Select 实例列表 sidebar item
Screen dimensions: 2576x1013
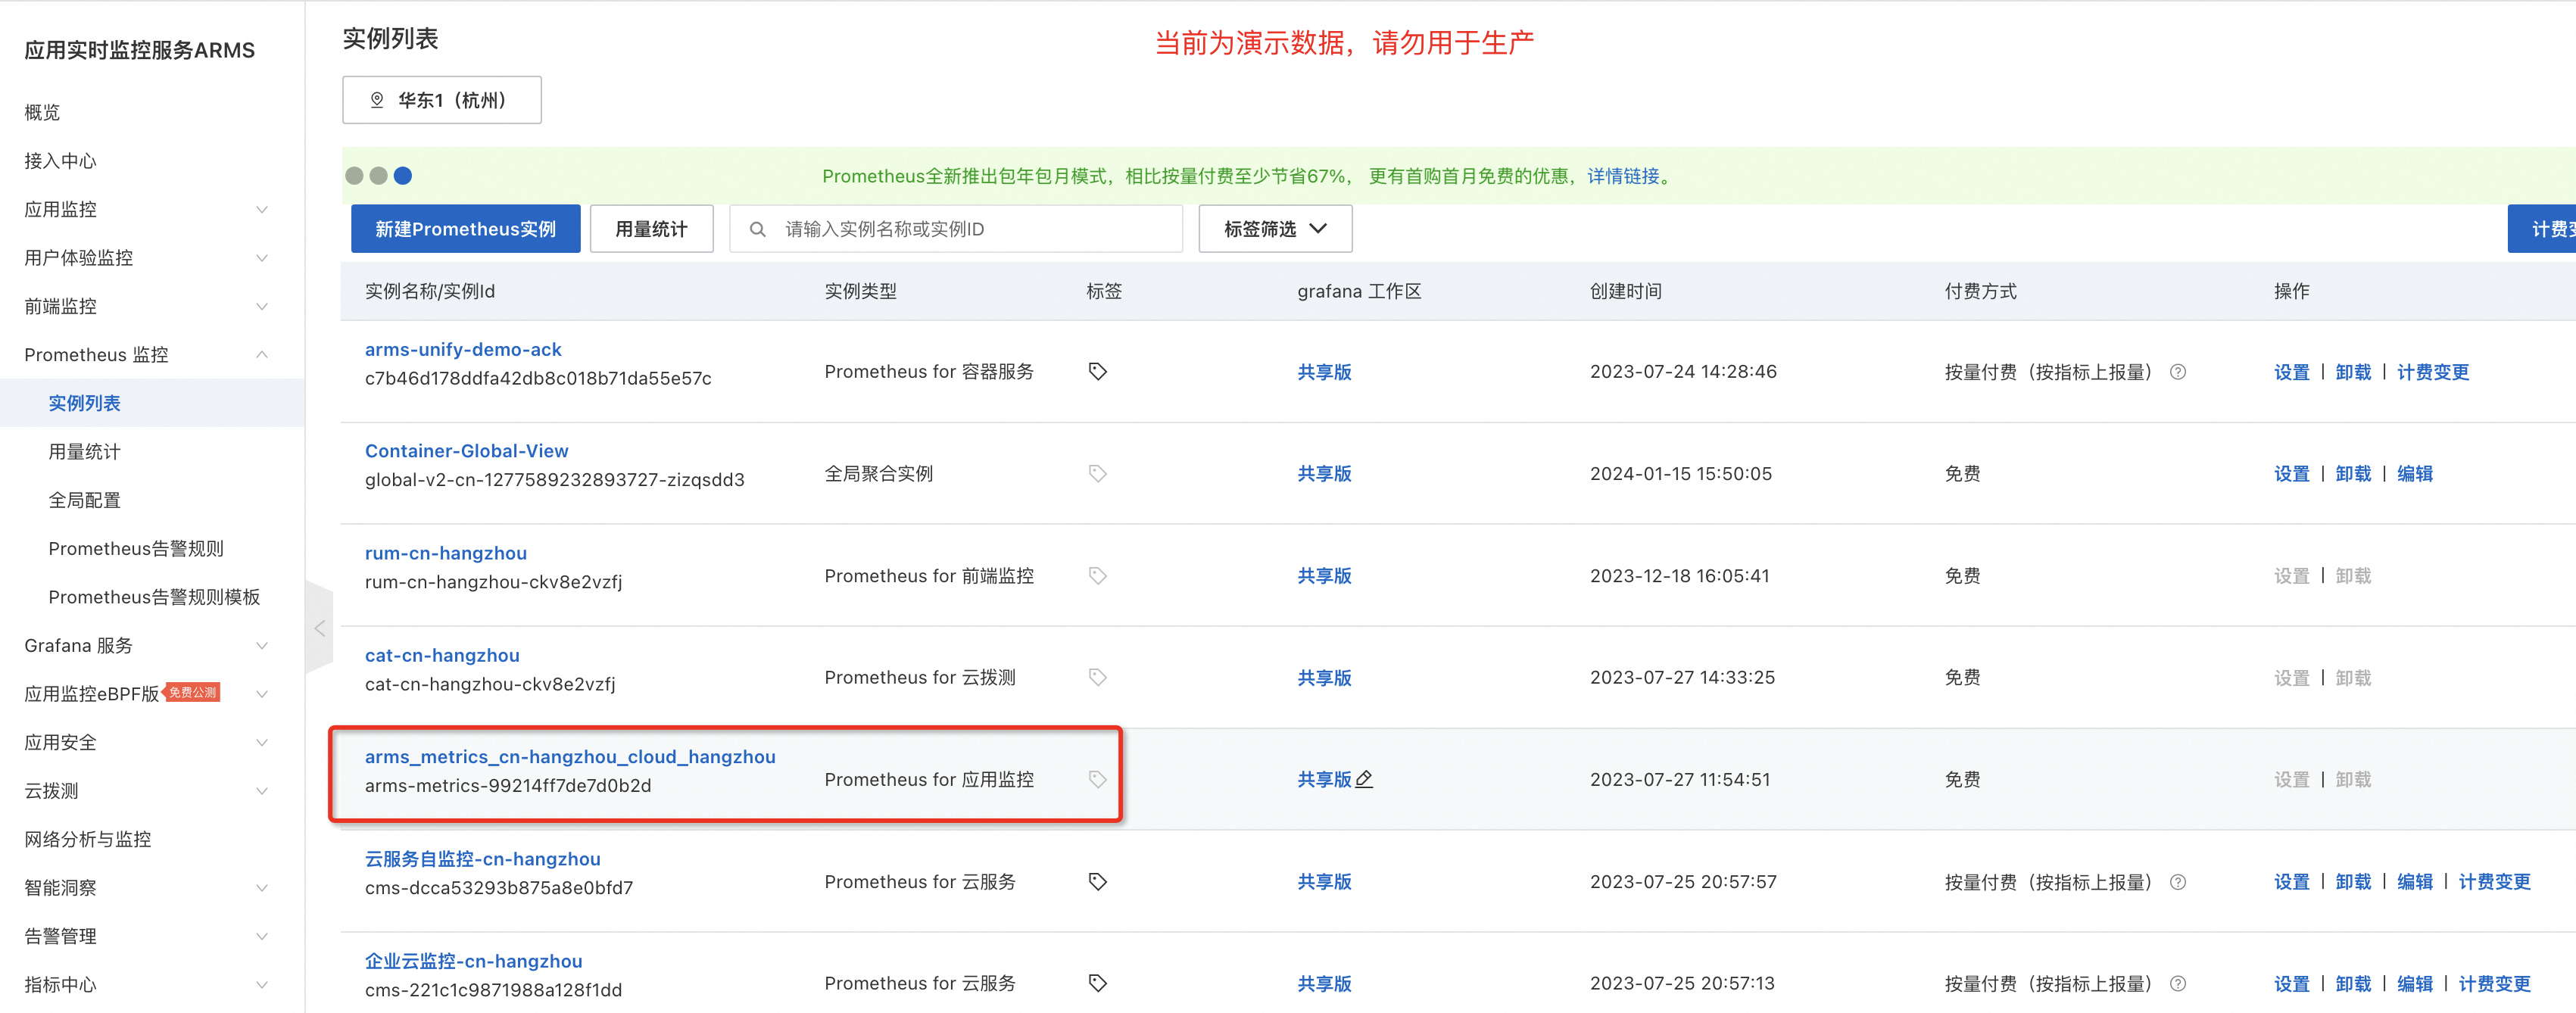(x=152, y=403)
